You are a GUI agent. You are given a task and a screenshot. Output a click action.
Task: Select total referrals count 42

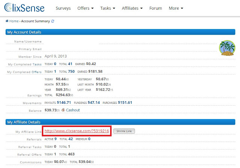click(x=70, y=139)
